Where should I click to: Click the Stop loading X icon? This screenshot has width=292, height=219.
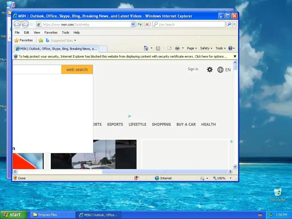[x=147, y=25]
